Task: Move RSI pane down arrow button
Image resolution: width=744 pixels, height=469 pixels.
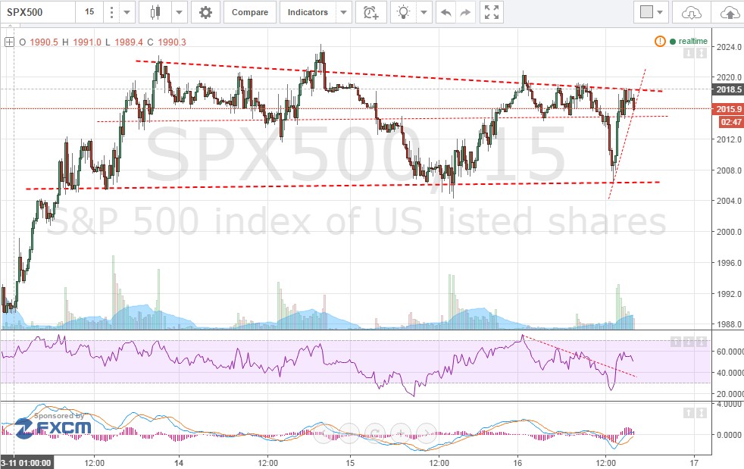Action: 689,341
